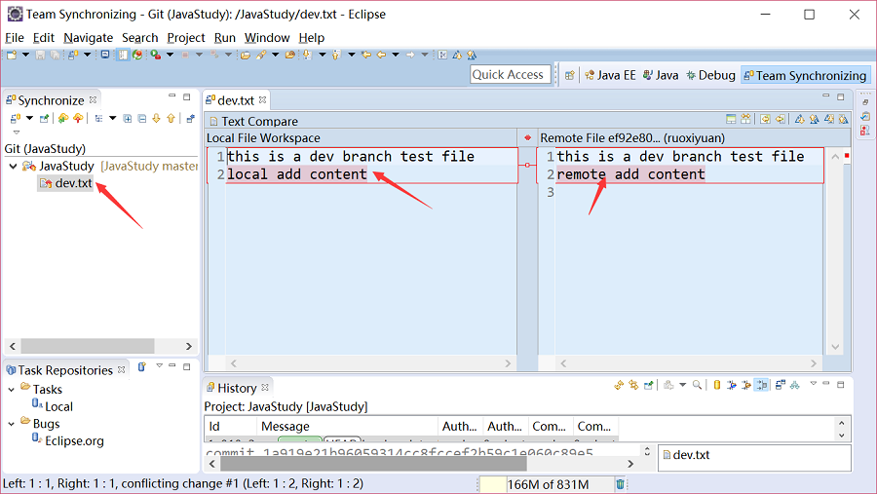Click the Back navigation arrow in toolbar
The width and height of the screenshot is (877, 494).
click(381, 55)
